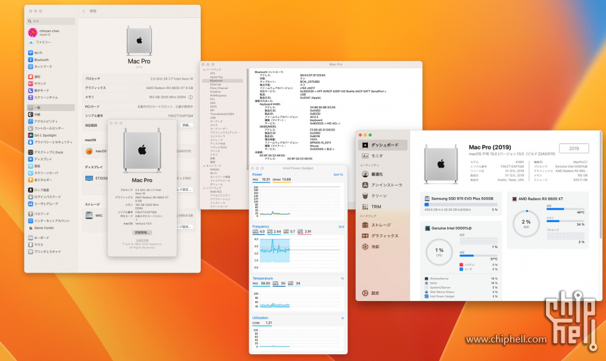Select 一般 in System Settings sidebar
Viewport: 606px width, 361px height.
(51, 108)
